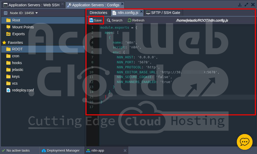The image size is (257, 154).
Task: Open the SFTP / SSH Gate tab
Action: (x=163, y=13)
